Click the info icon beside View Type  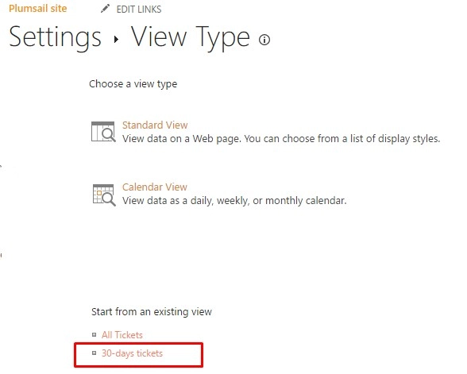[x=264, y=40]
